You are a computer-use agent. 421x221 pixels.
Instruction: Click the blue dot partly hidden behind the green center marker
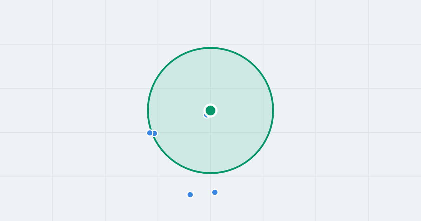(206, 115)
